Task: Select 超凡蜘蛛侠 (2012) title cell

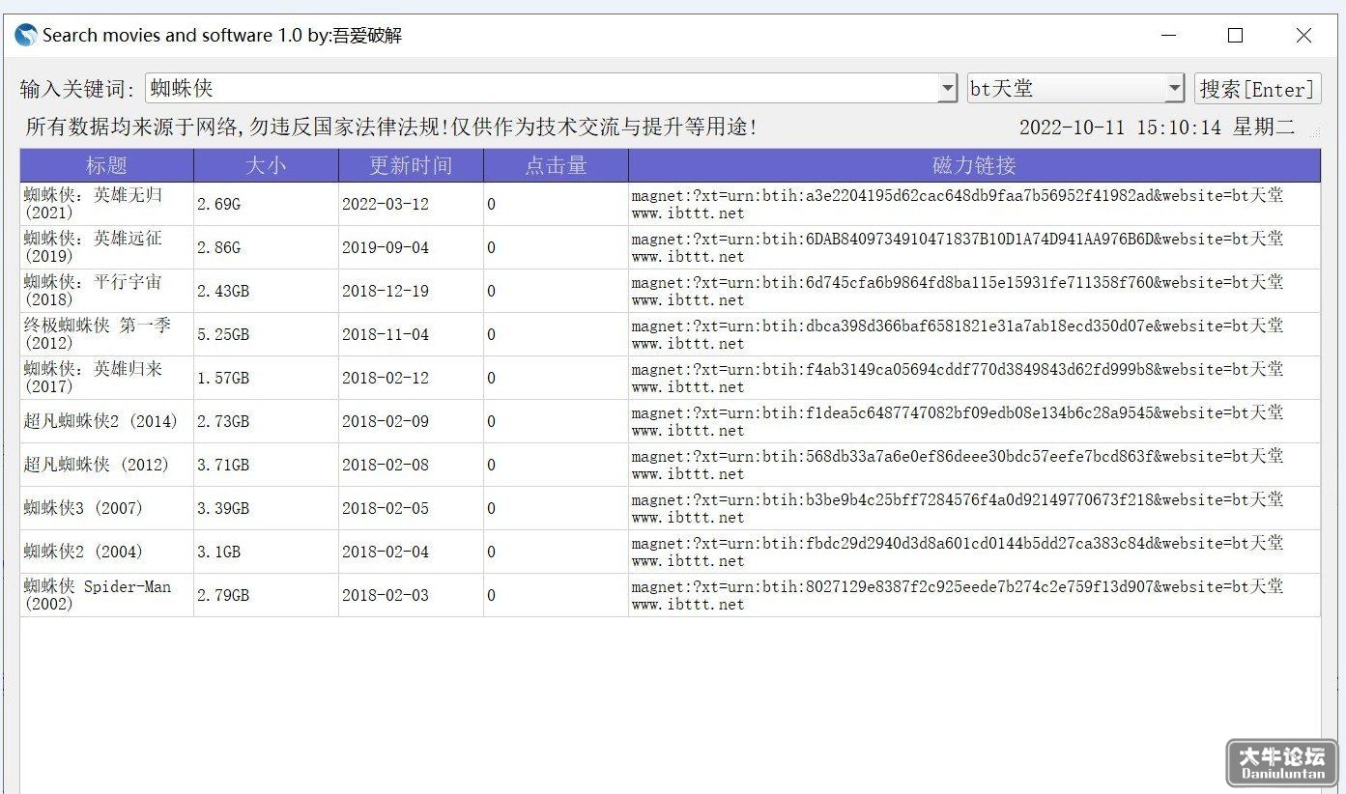Action: [x=106, y=465]
